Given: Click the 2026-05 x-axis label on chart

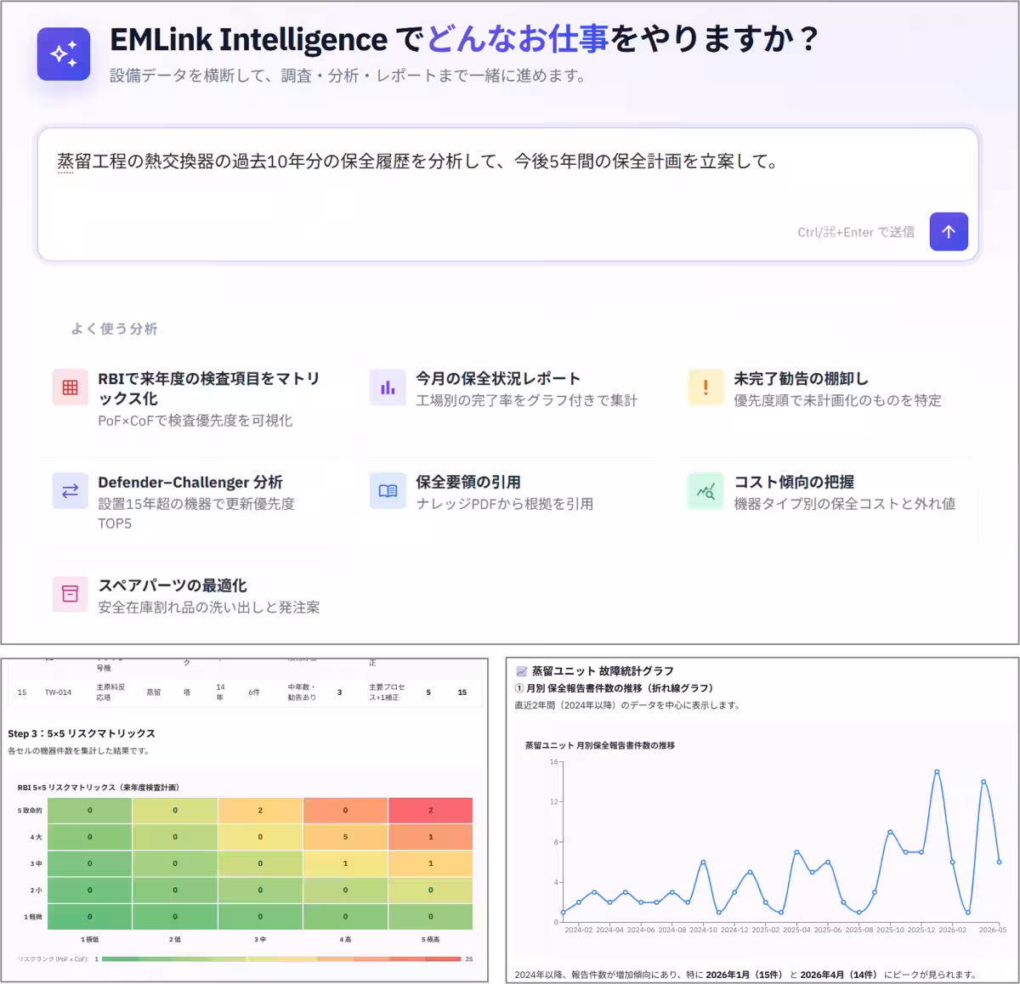Looking at the screenshot, I should 992,930.
